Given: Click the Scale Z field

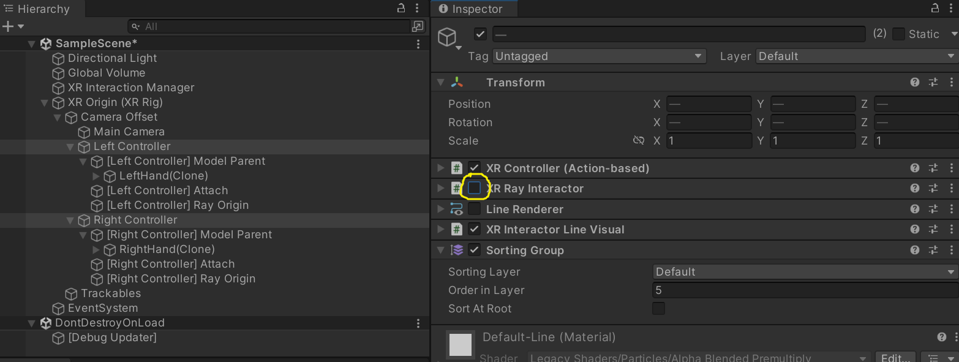Looking at the screenshot, I should [917, 140].
